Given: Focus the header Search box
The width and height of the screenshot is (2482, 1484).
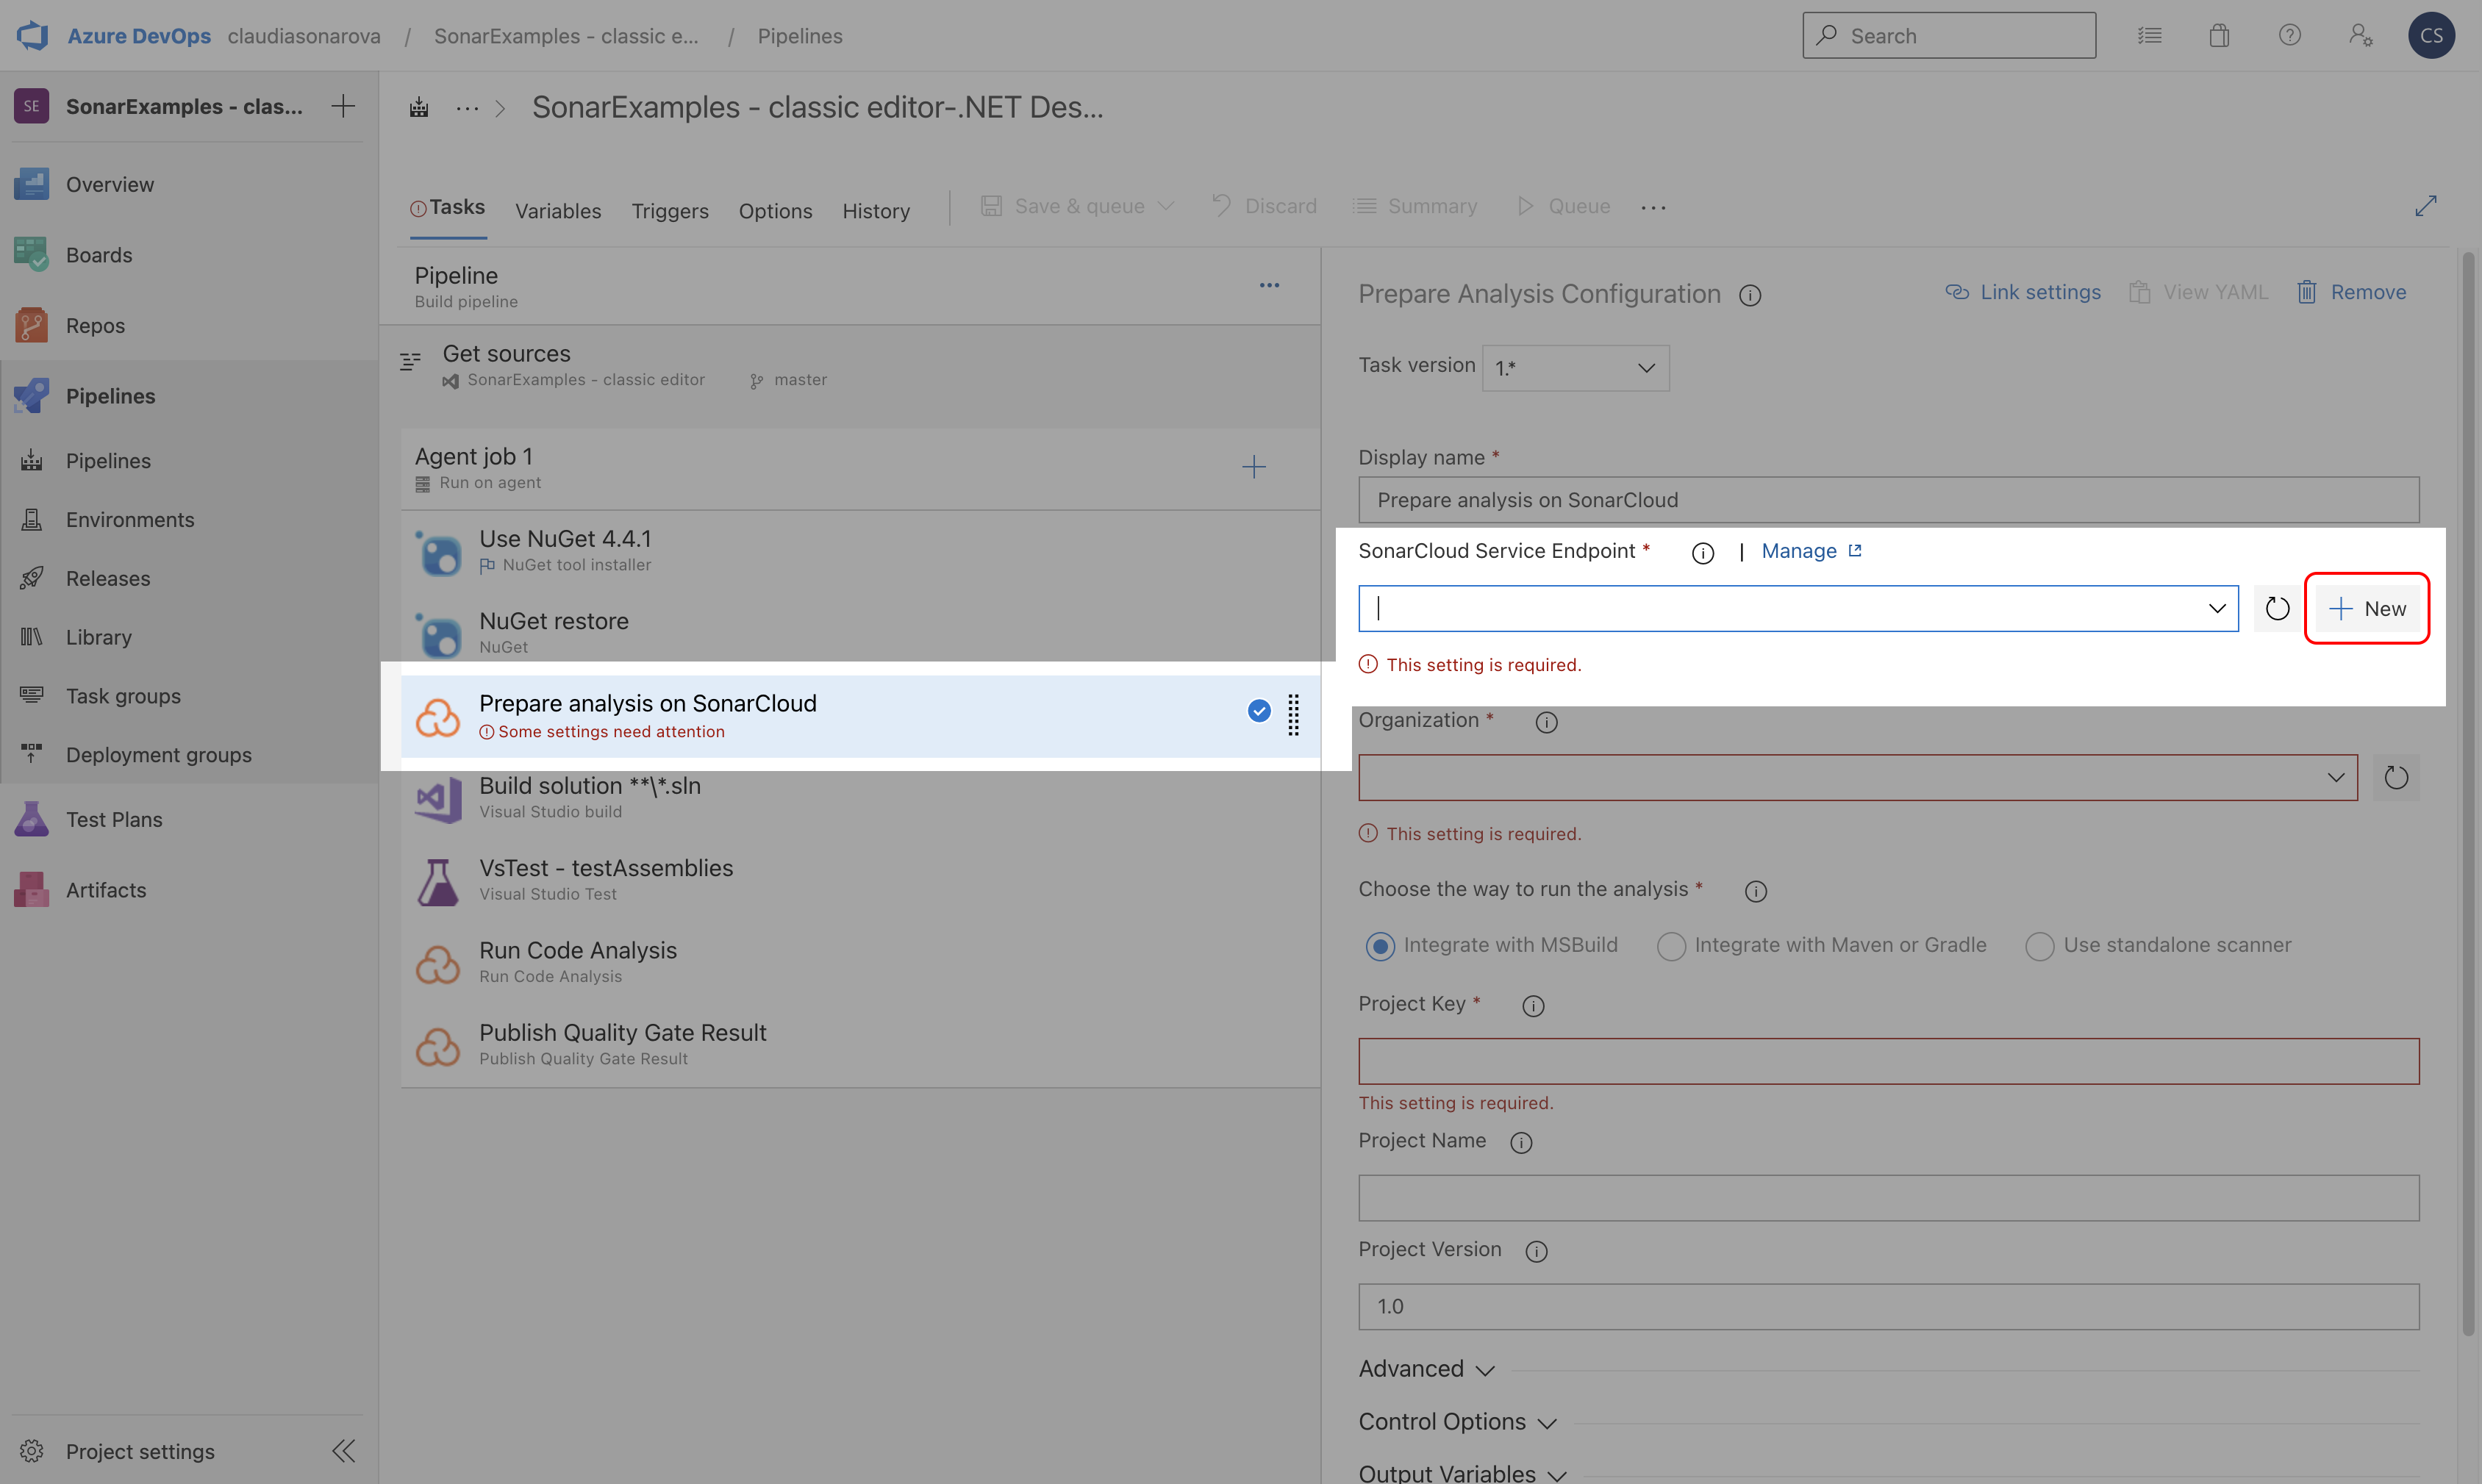Looking at the screenshot, I should [x=1949, y=36].
